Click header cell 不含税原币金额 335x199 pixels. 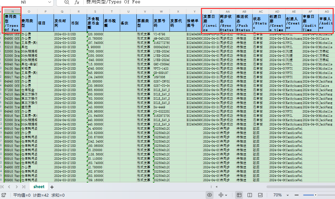[95, 23]
